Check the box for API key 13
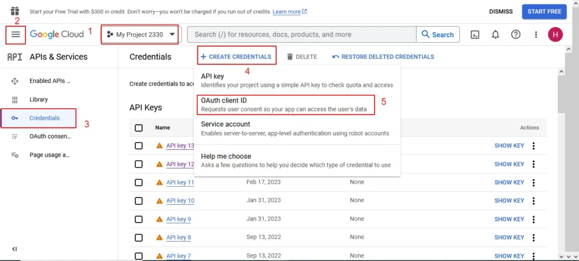Screen dimensions: 579x261 139,146
